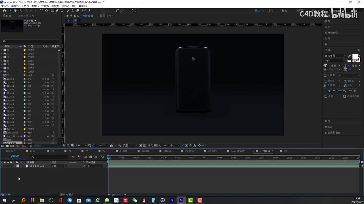Open the 动画(A) menu

click(55, 6)
